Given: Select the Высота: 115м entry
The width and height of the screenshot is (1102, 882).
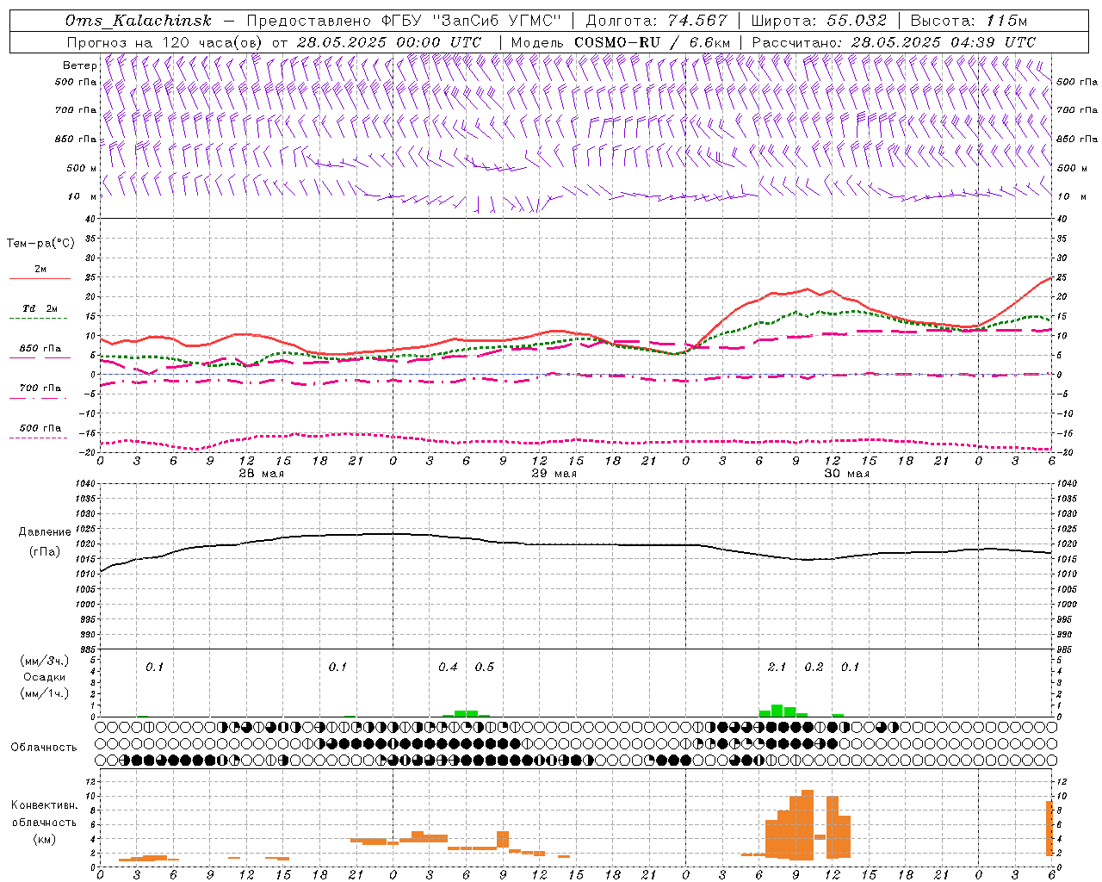Looking at the screenshot, I should (x=969, y=21).
